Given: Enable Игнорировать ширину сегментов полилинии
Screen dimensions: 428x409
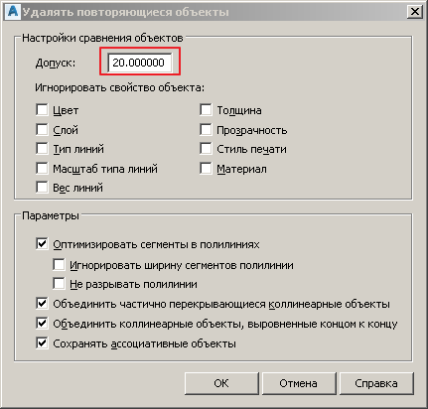Looking at the screenshot, I should tap(59, 265).
